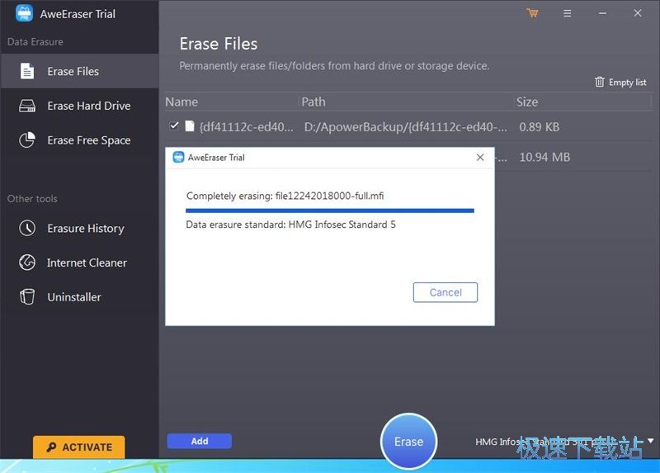
Task: Cancel the erasing operation
Action: pos(445,292)
